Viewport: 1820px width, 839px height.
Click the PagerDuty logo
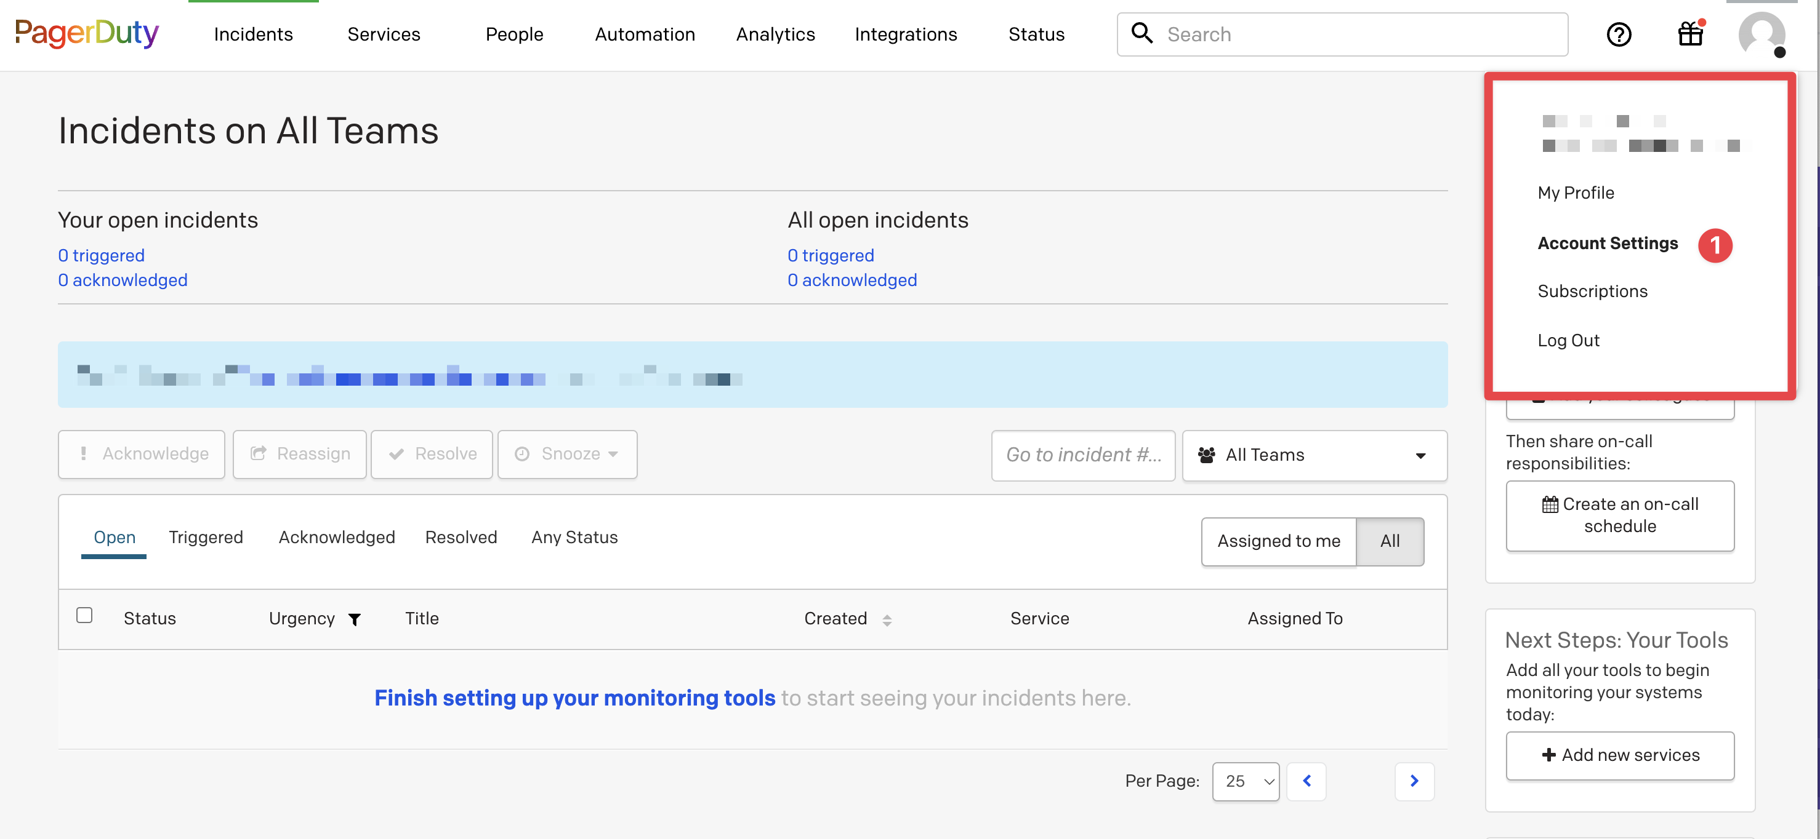pyautogui.click(x=86, y=33)
